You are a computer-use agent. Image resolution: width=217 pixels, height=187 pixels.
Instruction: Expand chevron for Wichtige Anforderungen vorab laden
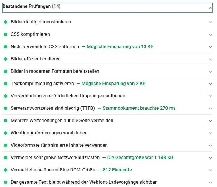click(x=210, y=133)
